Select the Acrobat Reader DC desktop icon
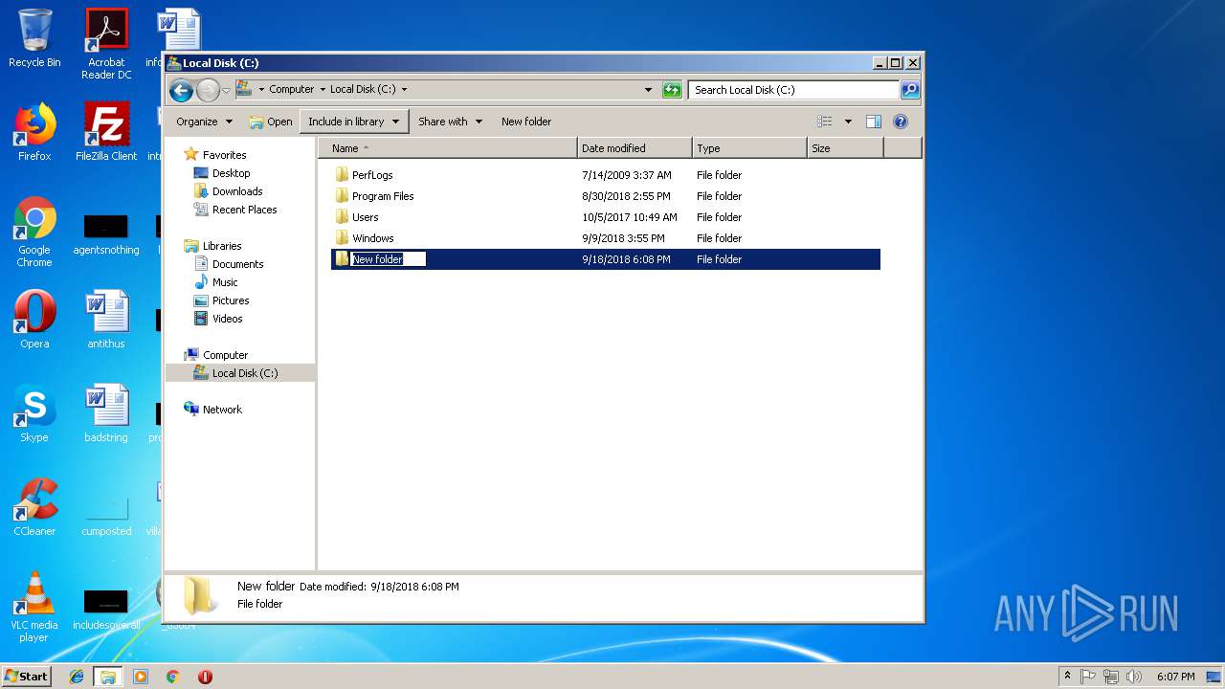The height and width of the screenshot is (689, 1225). coord(106,44)
